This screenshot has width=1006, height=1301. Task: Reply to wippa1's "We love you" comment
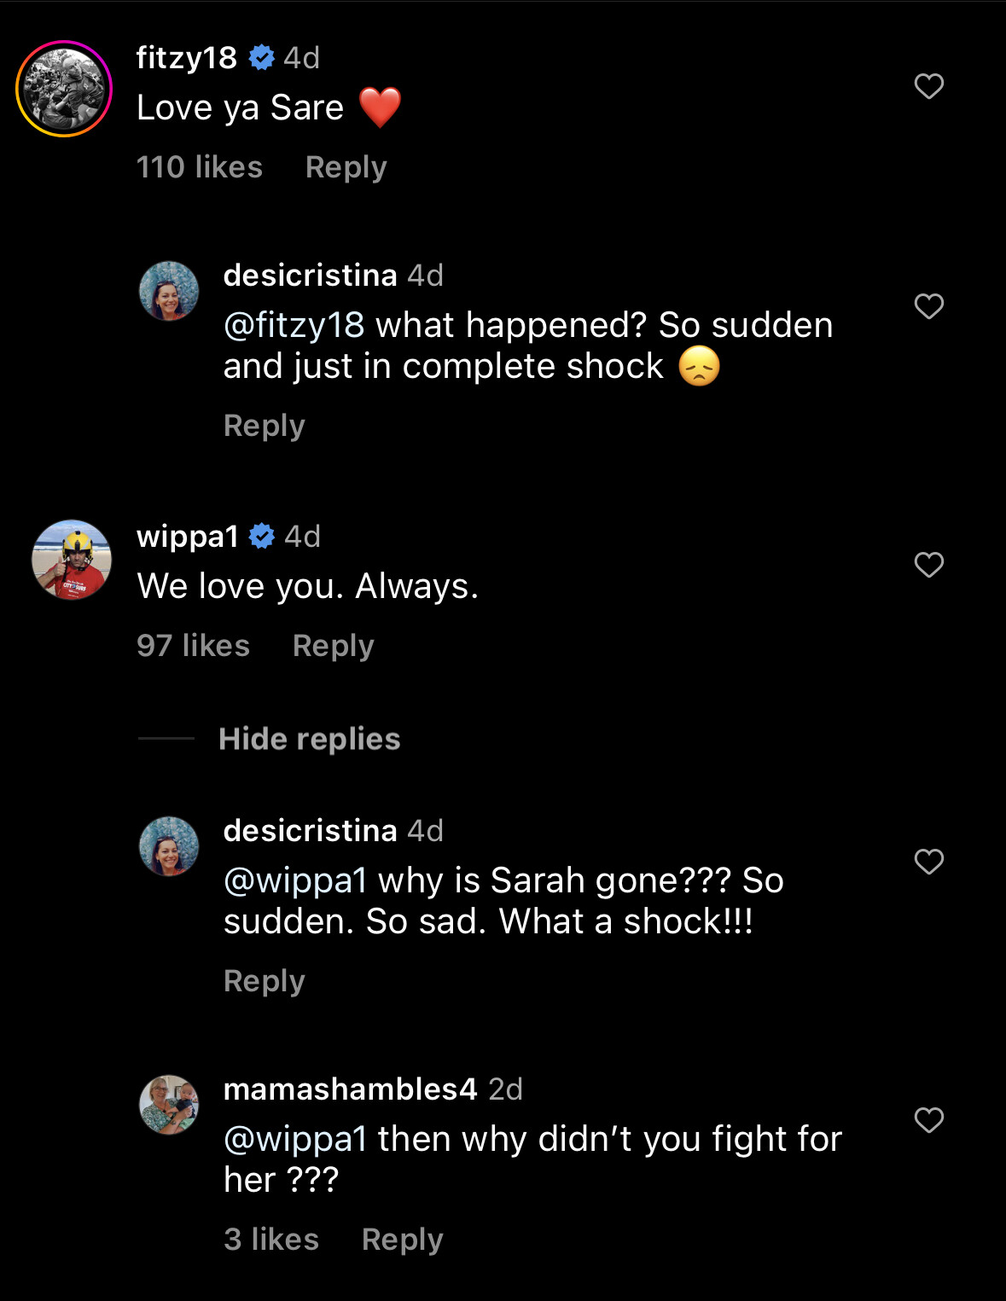point(333,646)
